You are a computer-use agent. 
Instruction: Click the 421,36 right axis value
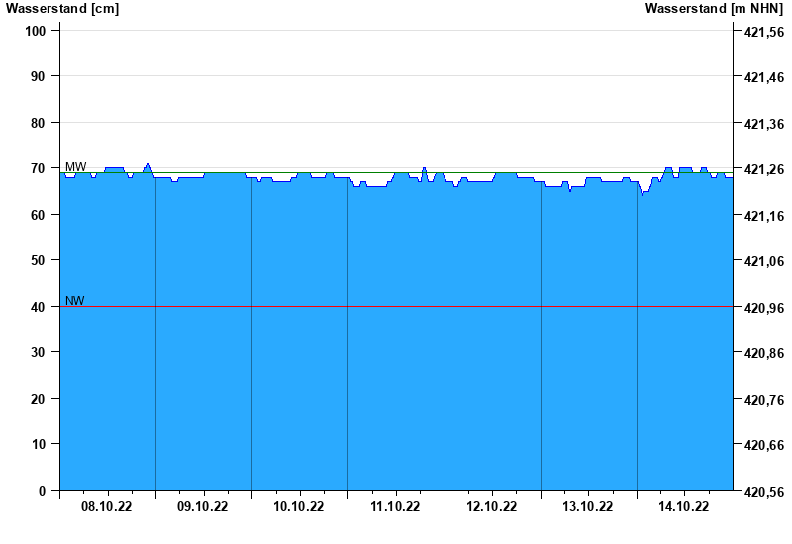(x=764, y=124)
